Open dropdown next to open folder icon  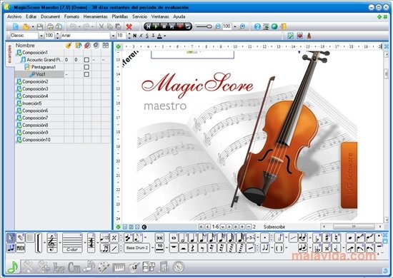click(33, 27)
